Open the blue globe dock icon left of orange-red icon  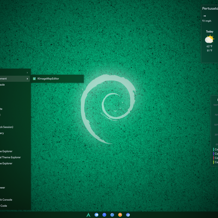pyautogui.click(x=112, y=215)
